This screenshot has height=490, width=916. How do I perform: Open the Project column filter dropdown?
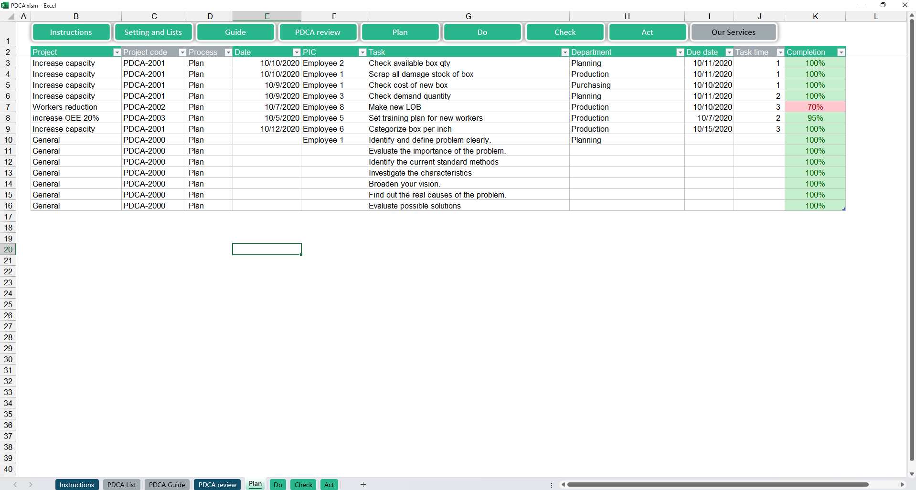[x=117, y=52]
